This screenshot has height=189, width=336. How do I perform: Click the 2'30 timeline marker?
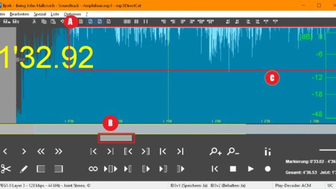point(266,121)
